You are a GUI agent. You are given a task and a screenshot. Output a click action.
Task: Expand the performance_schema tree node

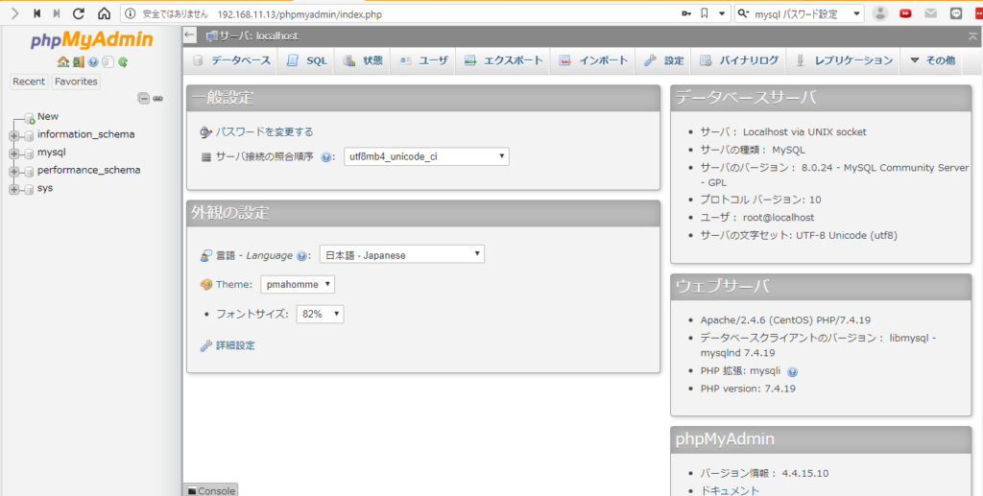[x=13, y=171]
